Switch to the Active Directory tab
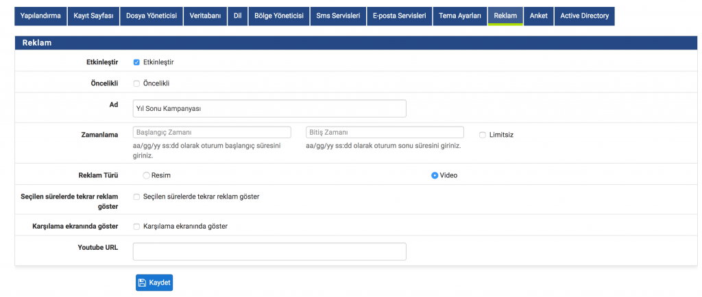Viewport: 702px width, 297px height. (x=585, y=16)
